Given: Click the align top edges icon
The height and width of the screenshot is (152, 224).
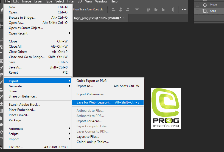Looking at the screenshot, I should click(x=149, y=10).
